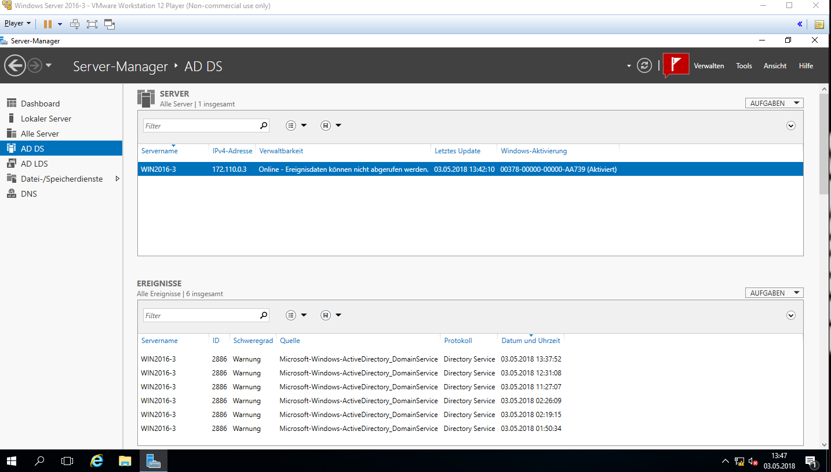Click Filter field in SERVER section
Viewport: 831px width, 472px height.
point(201,126)
